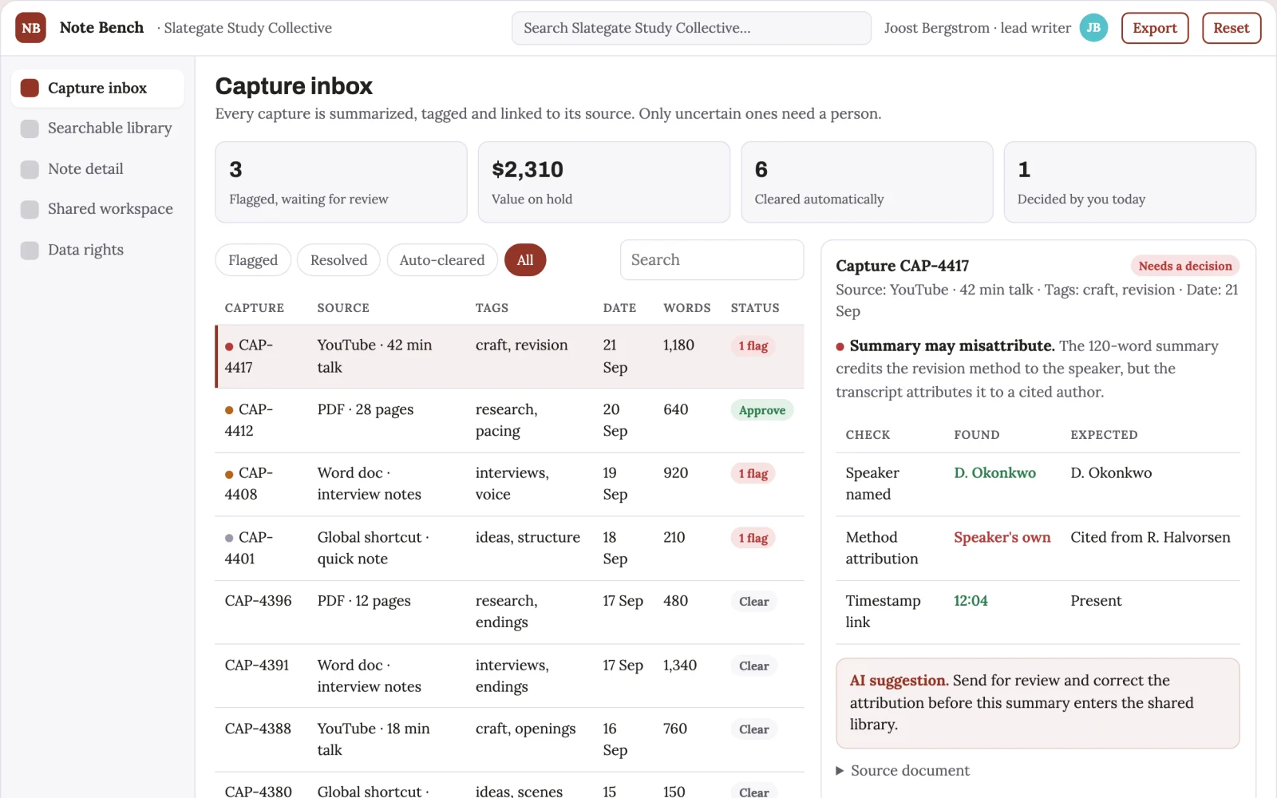This screenshot has height=798, width=1277.
Task: Click the Flagged, waiting for review card
Action: pos(341,182)
